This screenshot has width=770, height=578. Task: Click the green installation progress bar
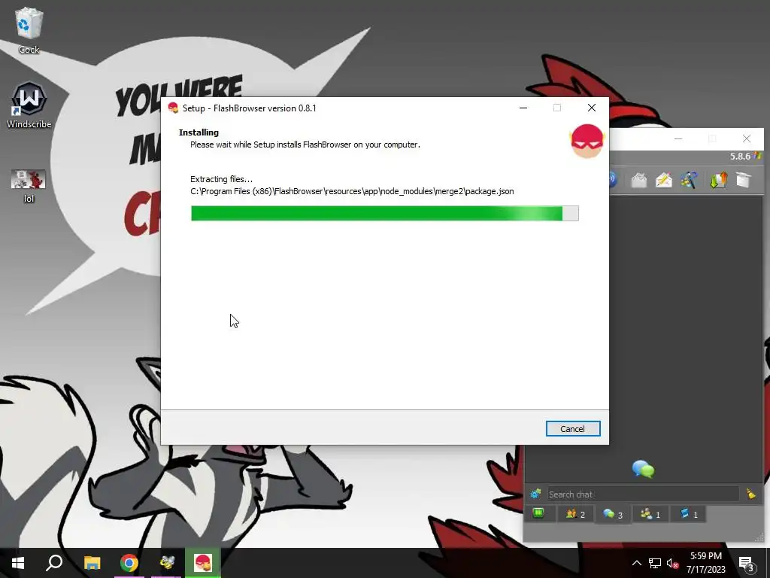[x=384, y=213]
